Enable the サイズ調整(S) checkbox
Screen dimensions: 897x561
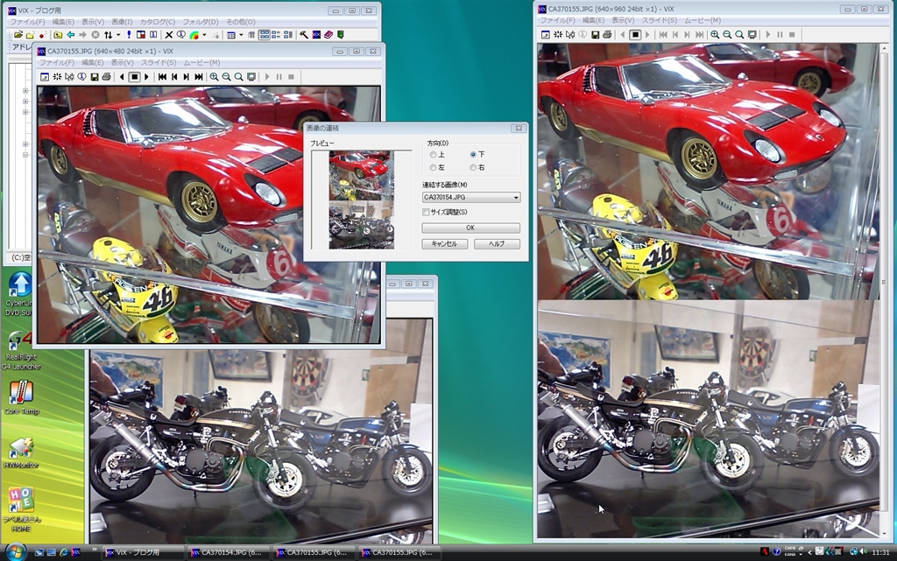pos(426,212)
